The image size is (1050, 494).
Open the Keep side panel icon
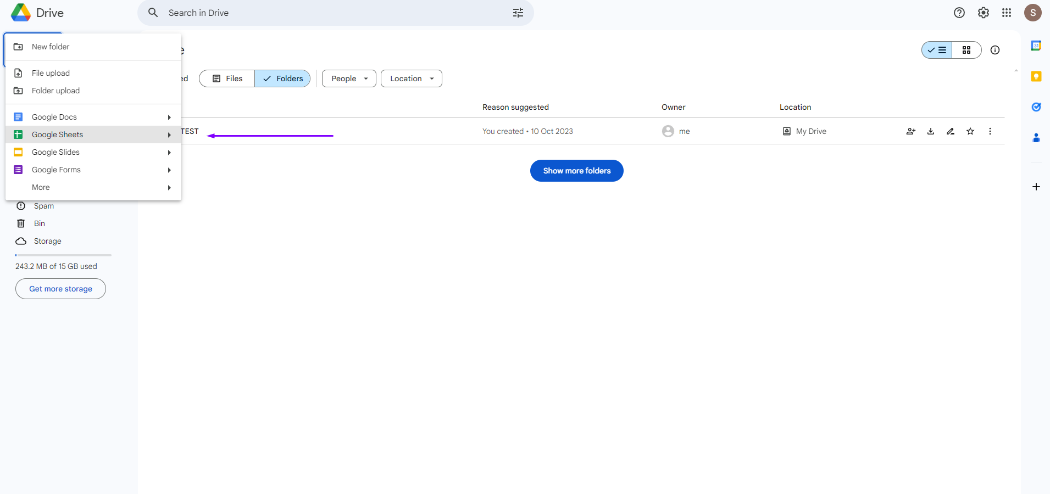[x=1036, y=76]
